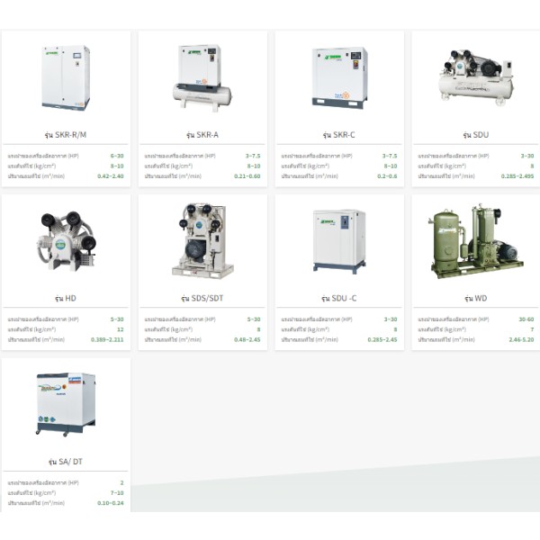Select the 0.2-0.6 airflow value for SKR-C

(x=387, y=176)
